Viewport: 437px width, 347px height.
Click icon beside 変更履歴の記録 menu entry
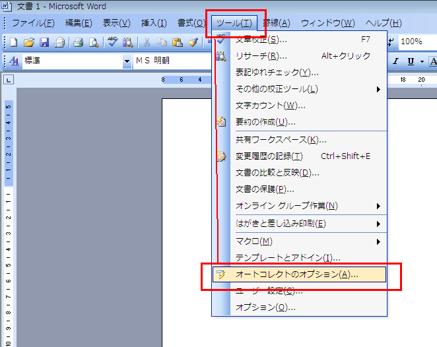221,156
